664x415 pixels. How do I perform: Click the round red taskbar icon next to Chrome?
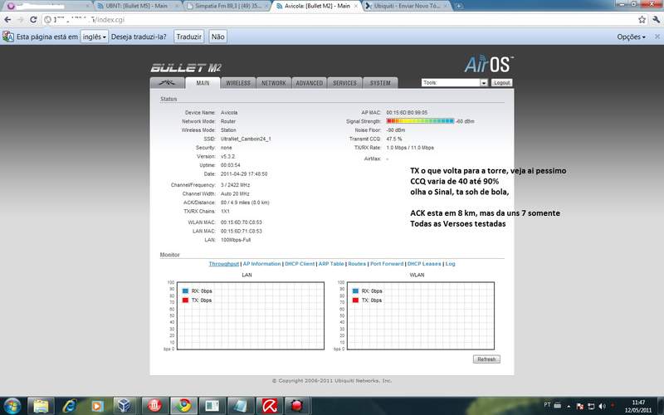coord(154,406)
